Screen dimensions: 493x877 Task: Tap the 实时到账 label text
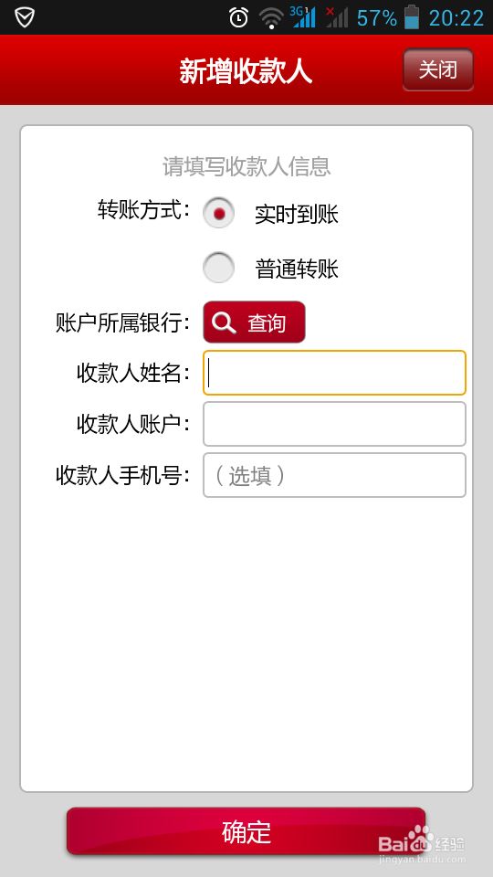(297, 214)
